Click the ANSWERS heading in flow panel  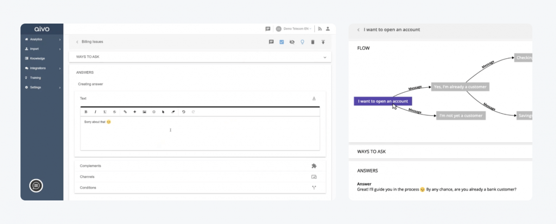[367, 171]
